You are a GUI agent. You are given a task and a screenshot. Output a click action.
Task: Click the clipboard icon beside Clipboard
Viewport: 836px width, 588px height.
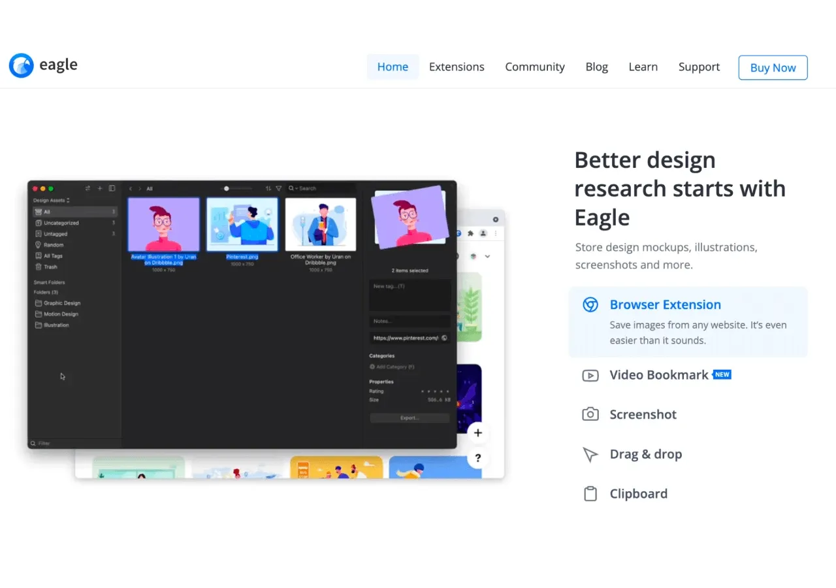click(x=590, y=494)
